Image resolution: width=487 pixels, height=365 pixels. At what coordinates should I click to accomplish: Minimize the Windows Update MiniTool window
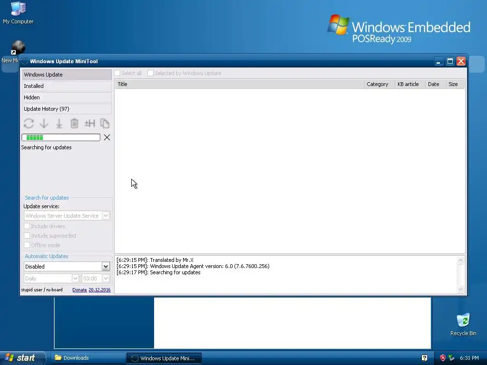438,61
